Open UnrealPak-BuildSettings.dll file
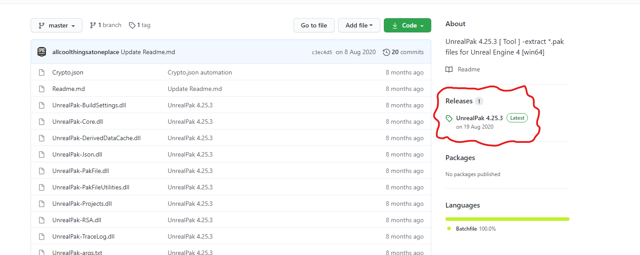640x255 pixels. tap(89, 105)
